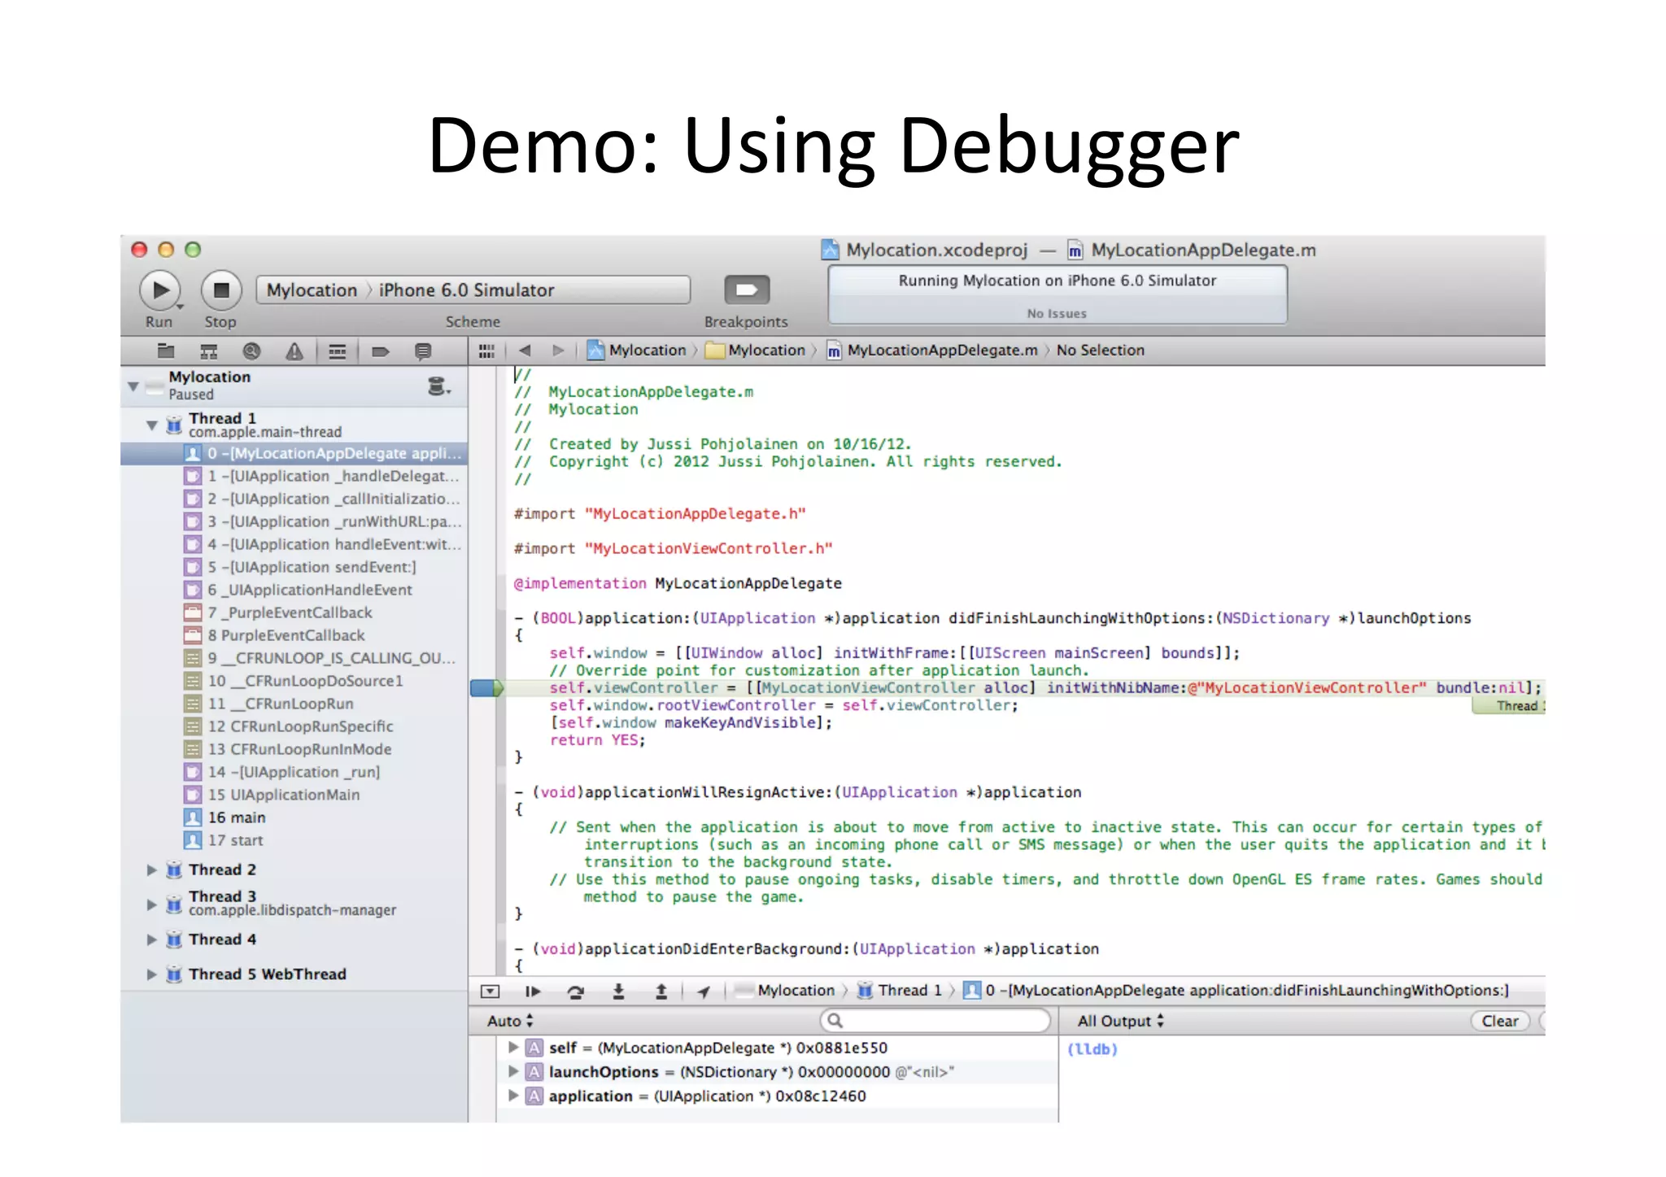Open the Auto variables view dropdown
The height and width of the screenshot is (1177, 1666).
(x=510, y=1022)
